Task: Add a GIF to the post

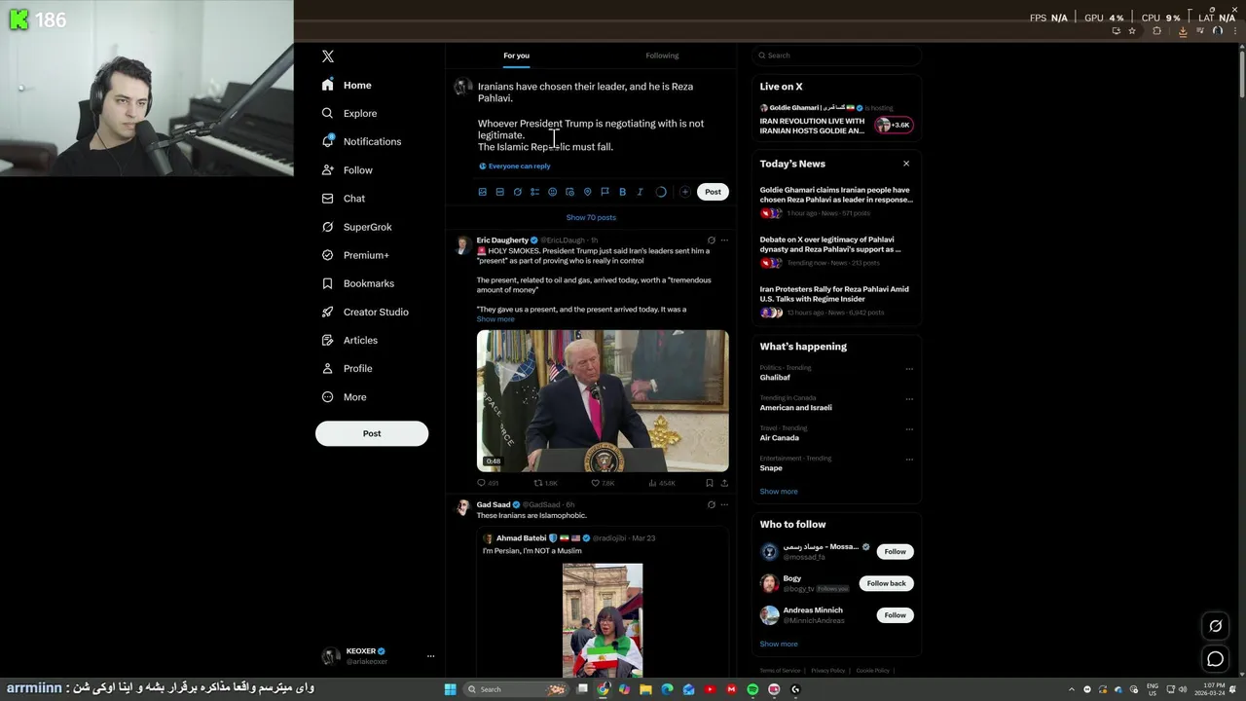Action: [499, 192]
